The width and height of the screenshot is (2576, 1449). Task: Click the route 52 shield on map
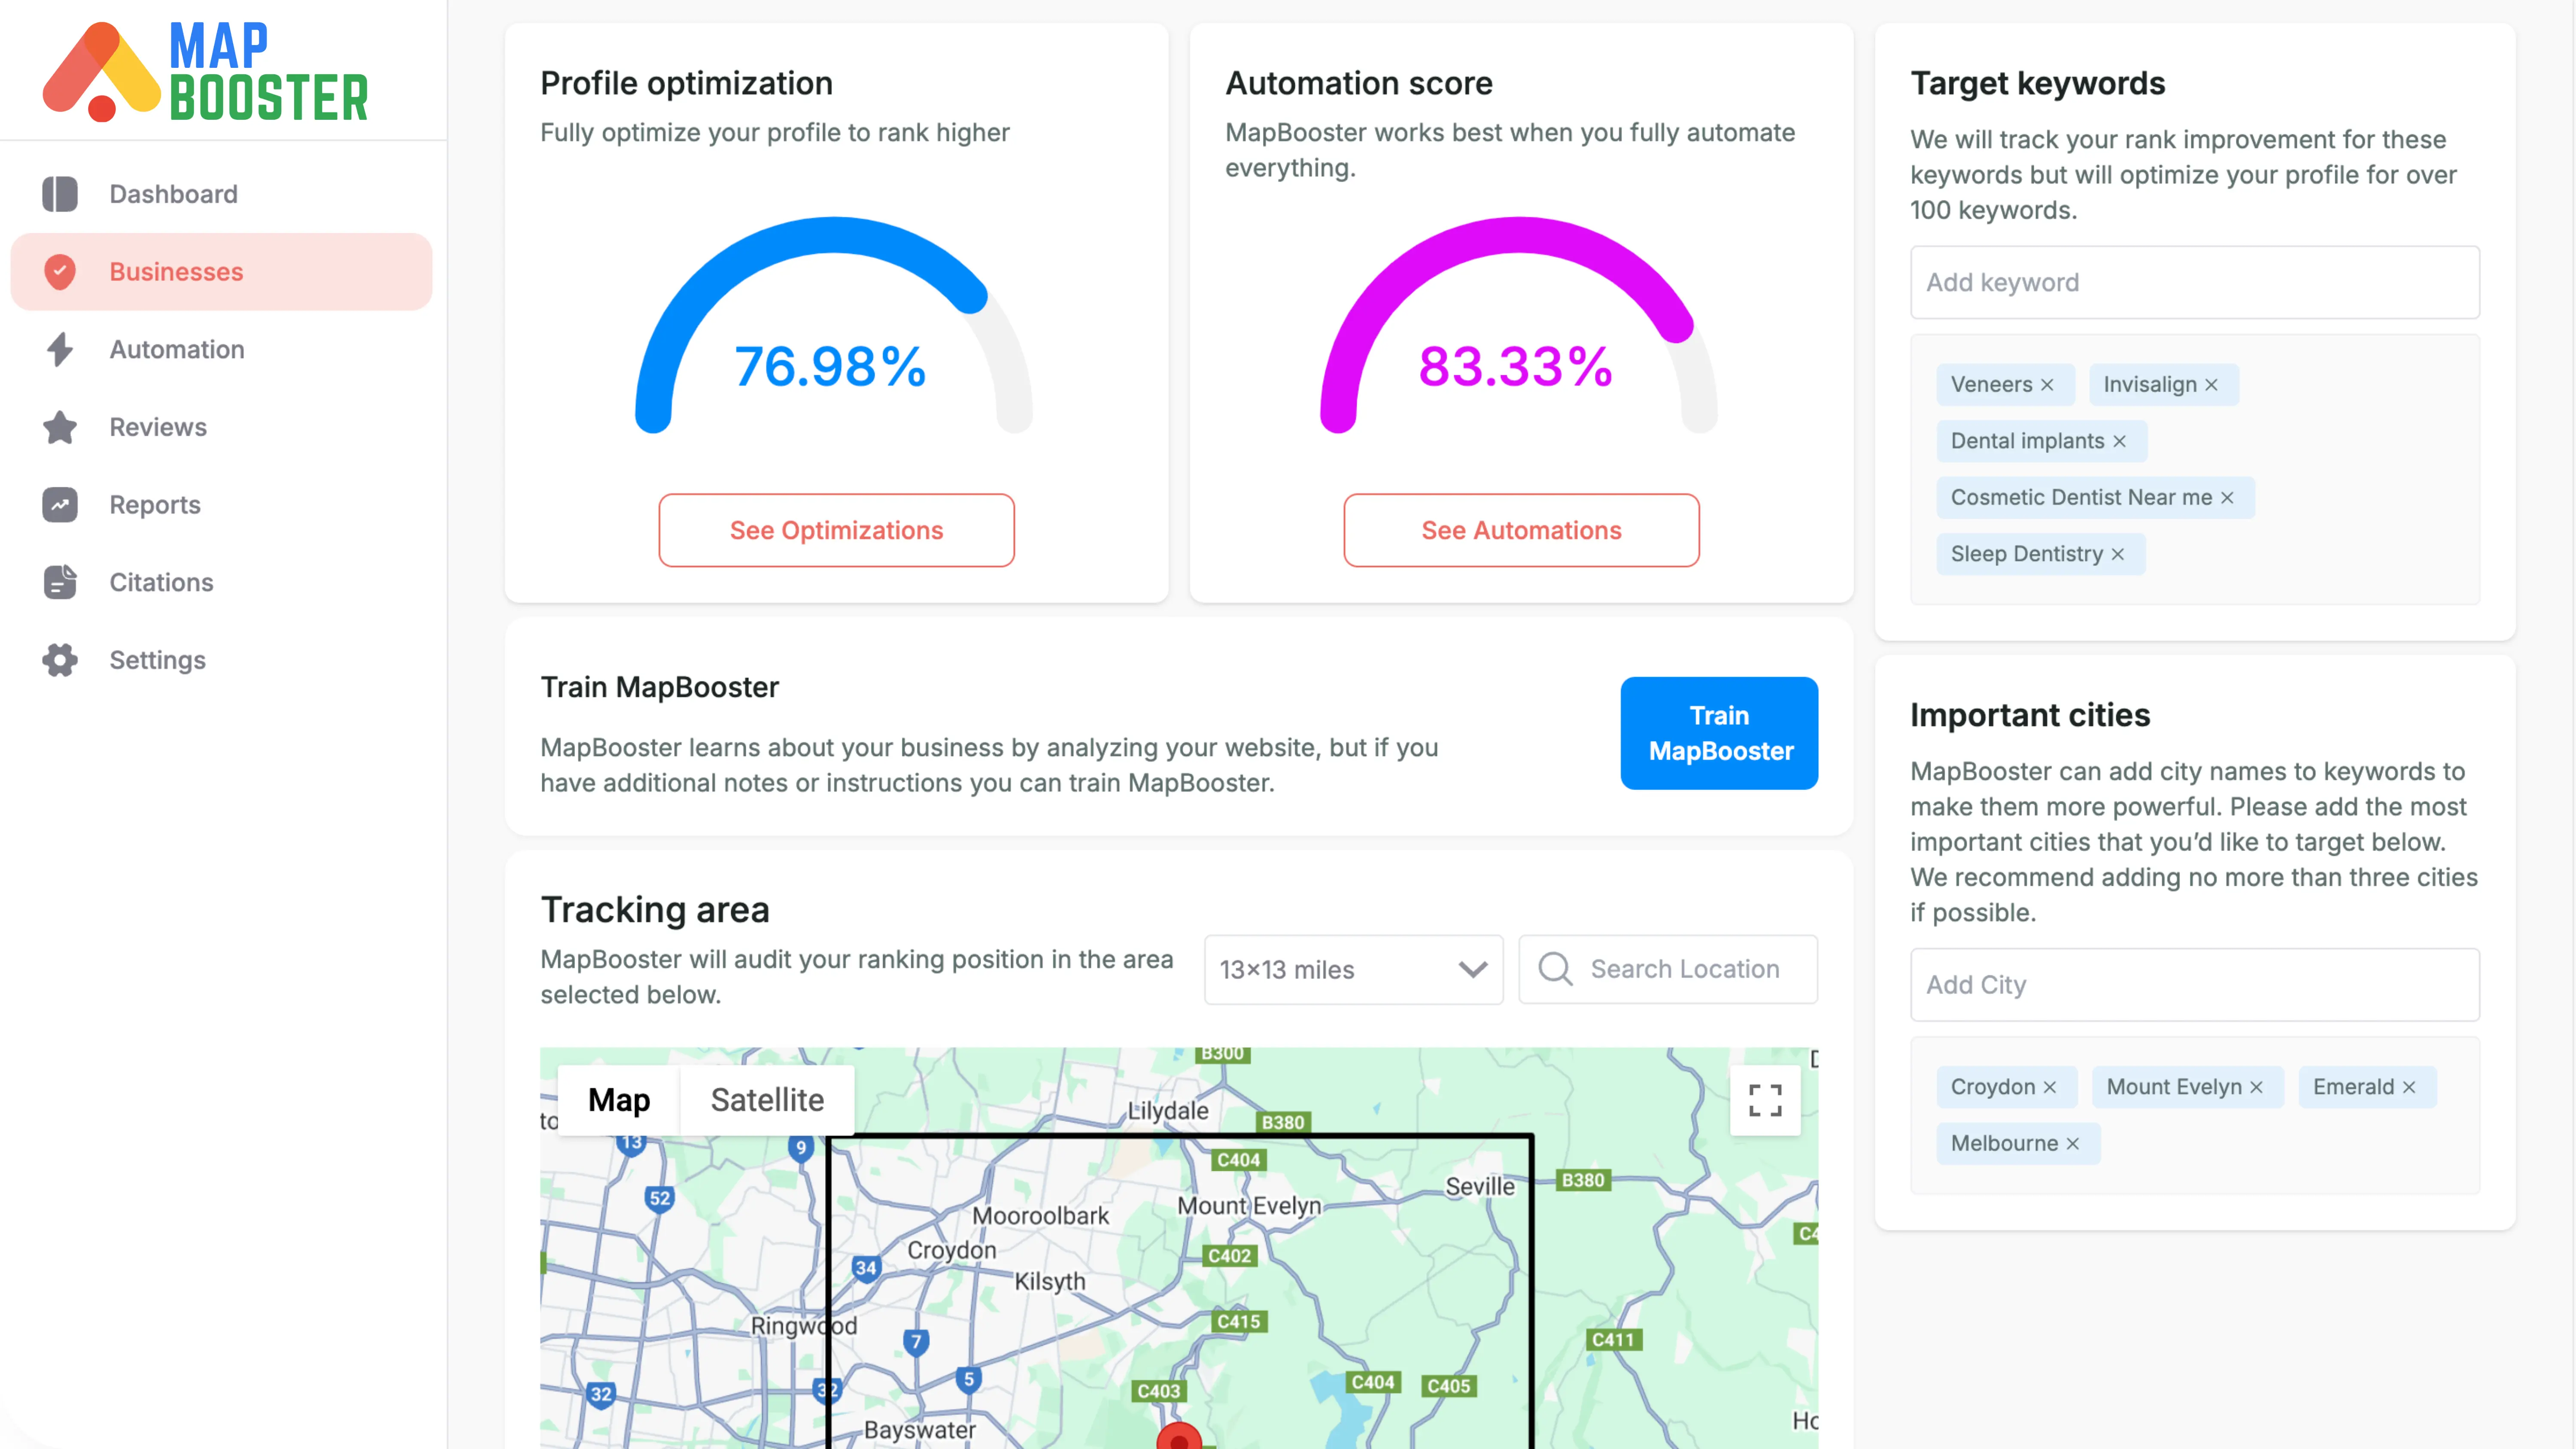(x=659, y=1199)
